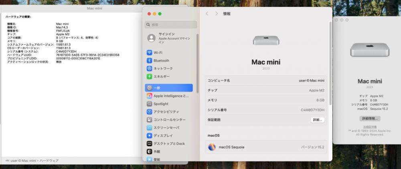Screen dimensions: 401x169
Task: Select the 一般 sidebar item
Action: [x=169, y=88]
